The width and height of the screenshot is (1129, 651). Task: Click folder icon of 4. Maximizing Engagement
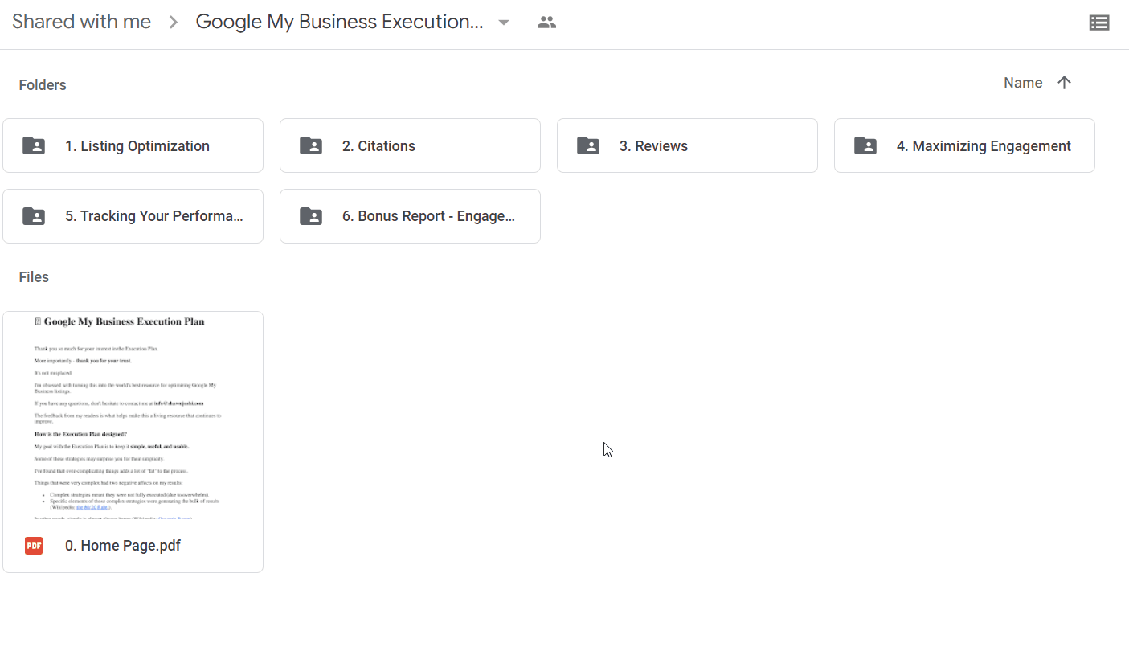[865, 145]
